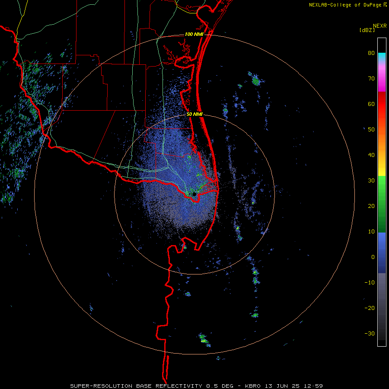Click the 80 dBZ legend value

click(371, 53)
